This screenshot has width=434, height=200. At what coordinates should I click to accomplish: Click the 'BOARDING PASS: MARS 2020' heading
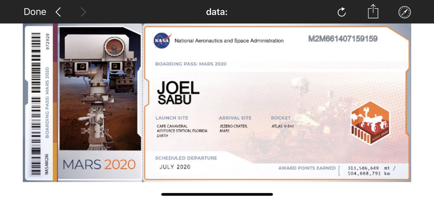191,64
